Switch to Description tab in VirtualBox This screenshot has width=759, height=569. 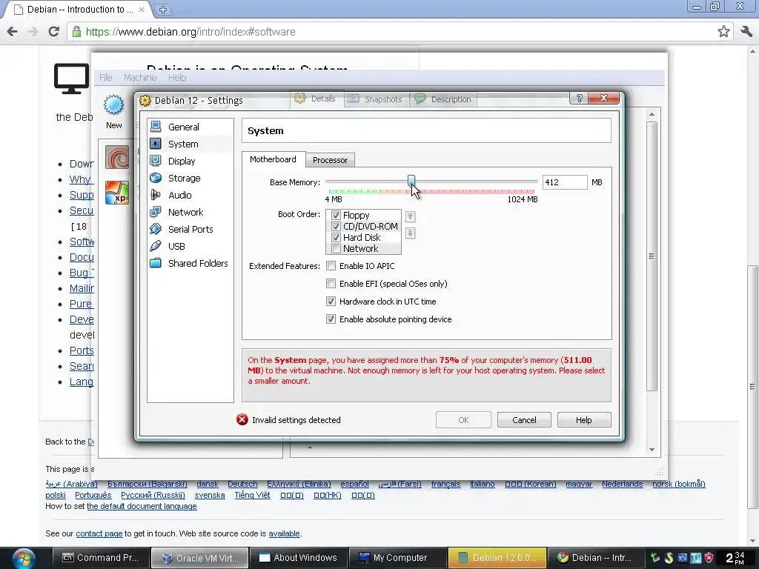point(443,99)
